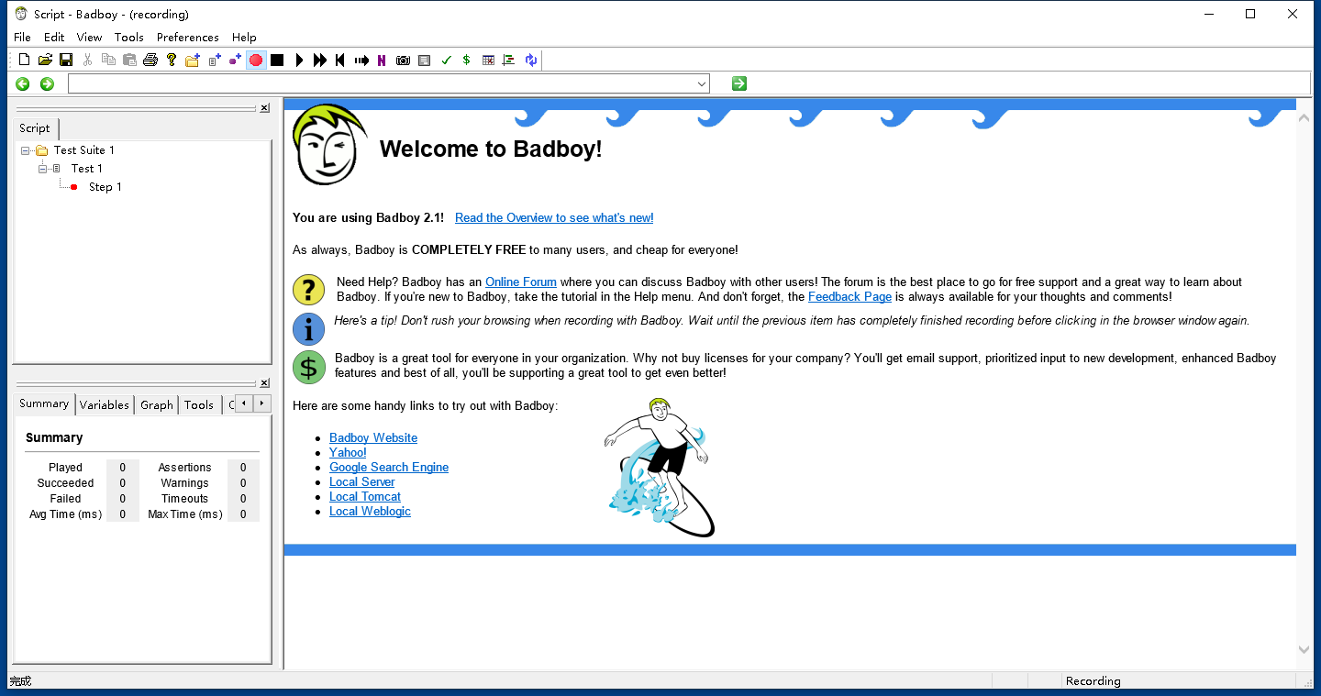
Task: Add a new test with the page-plus icon
Action: pos(215,61)
